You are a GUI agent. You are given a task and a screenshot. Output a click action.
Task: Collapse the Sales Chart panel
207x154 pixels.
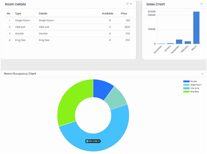click(x=202, y=4)
